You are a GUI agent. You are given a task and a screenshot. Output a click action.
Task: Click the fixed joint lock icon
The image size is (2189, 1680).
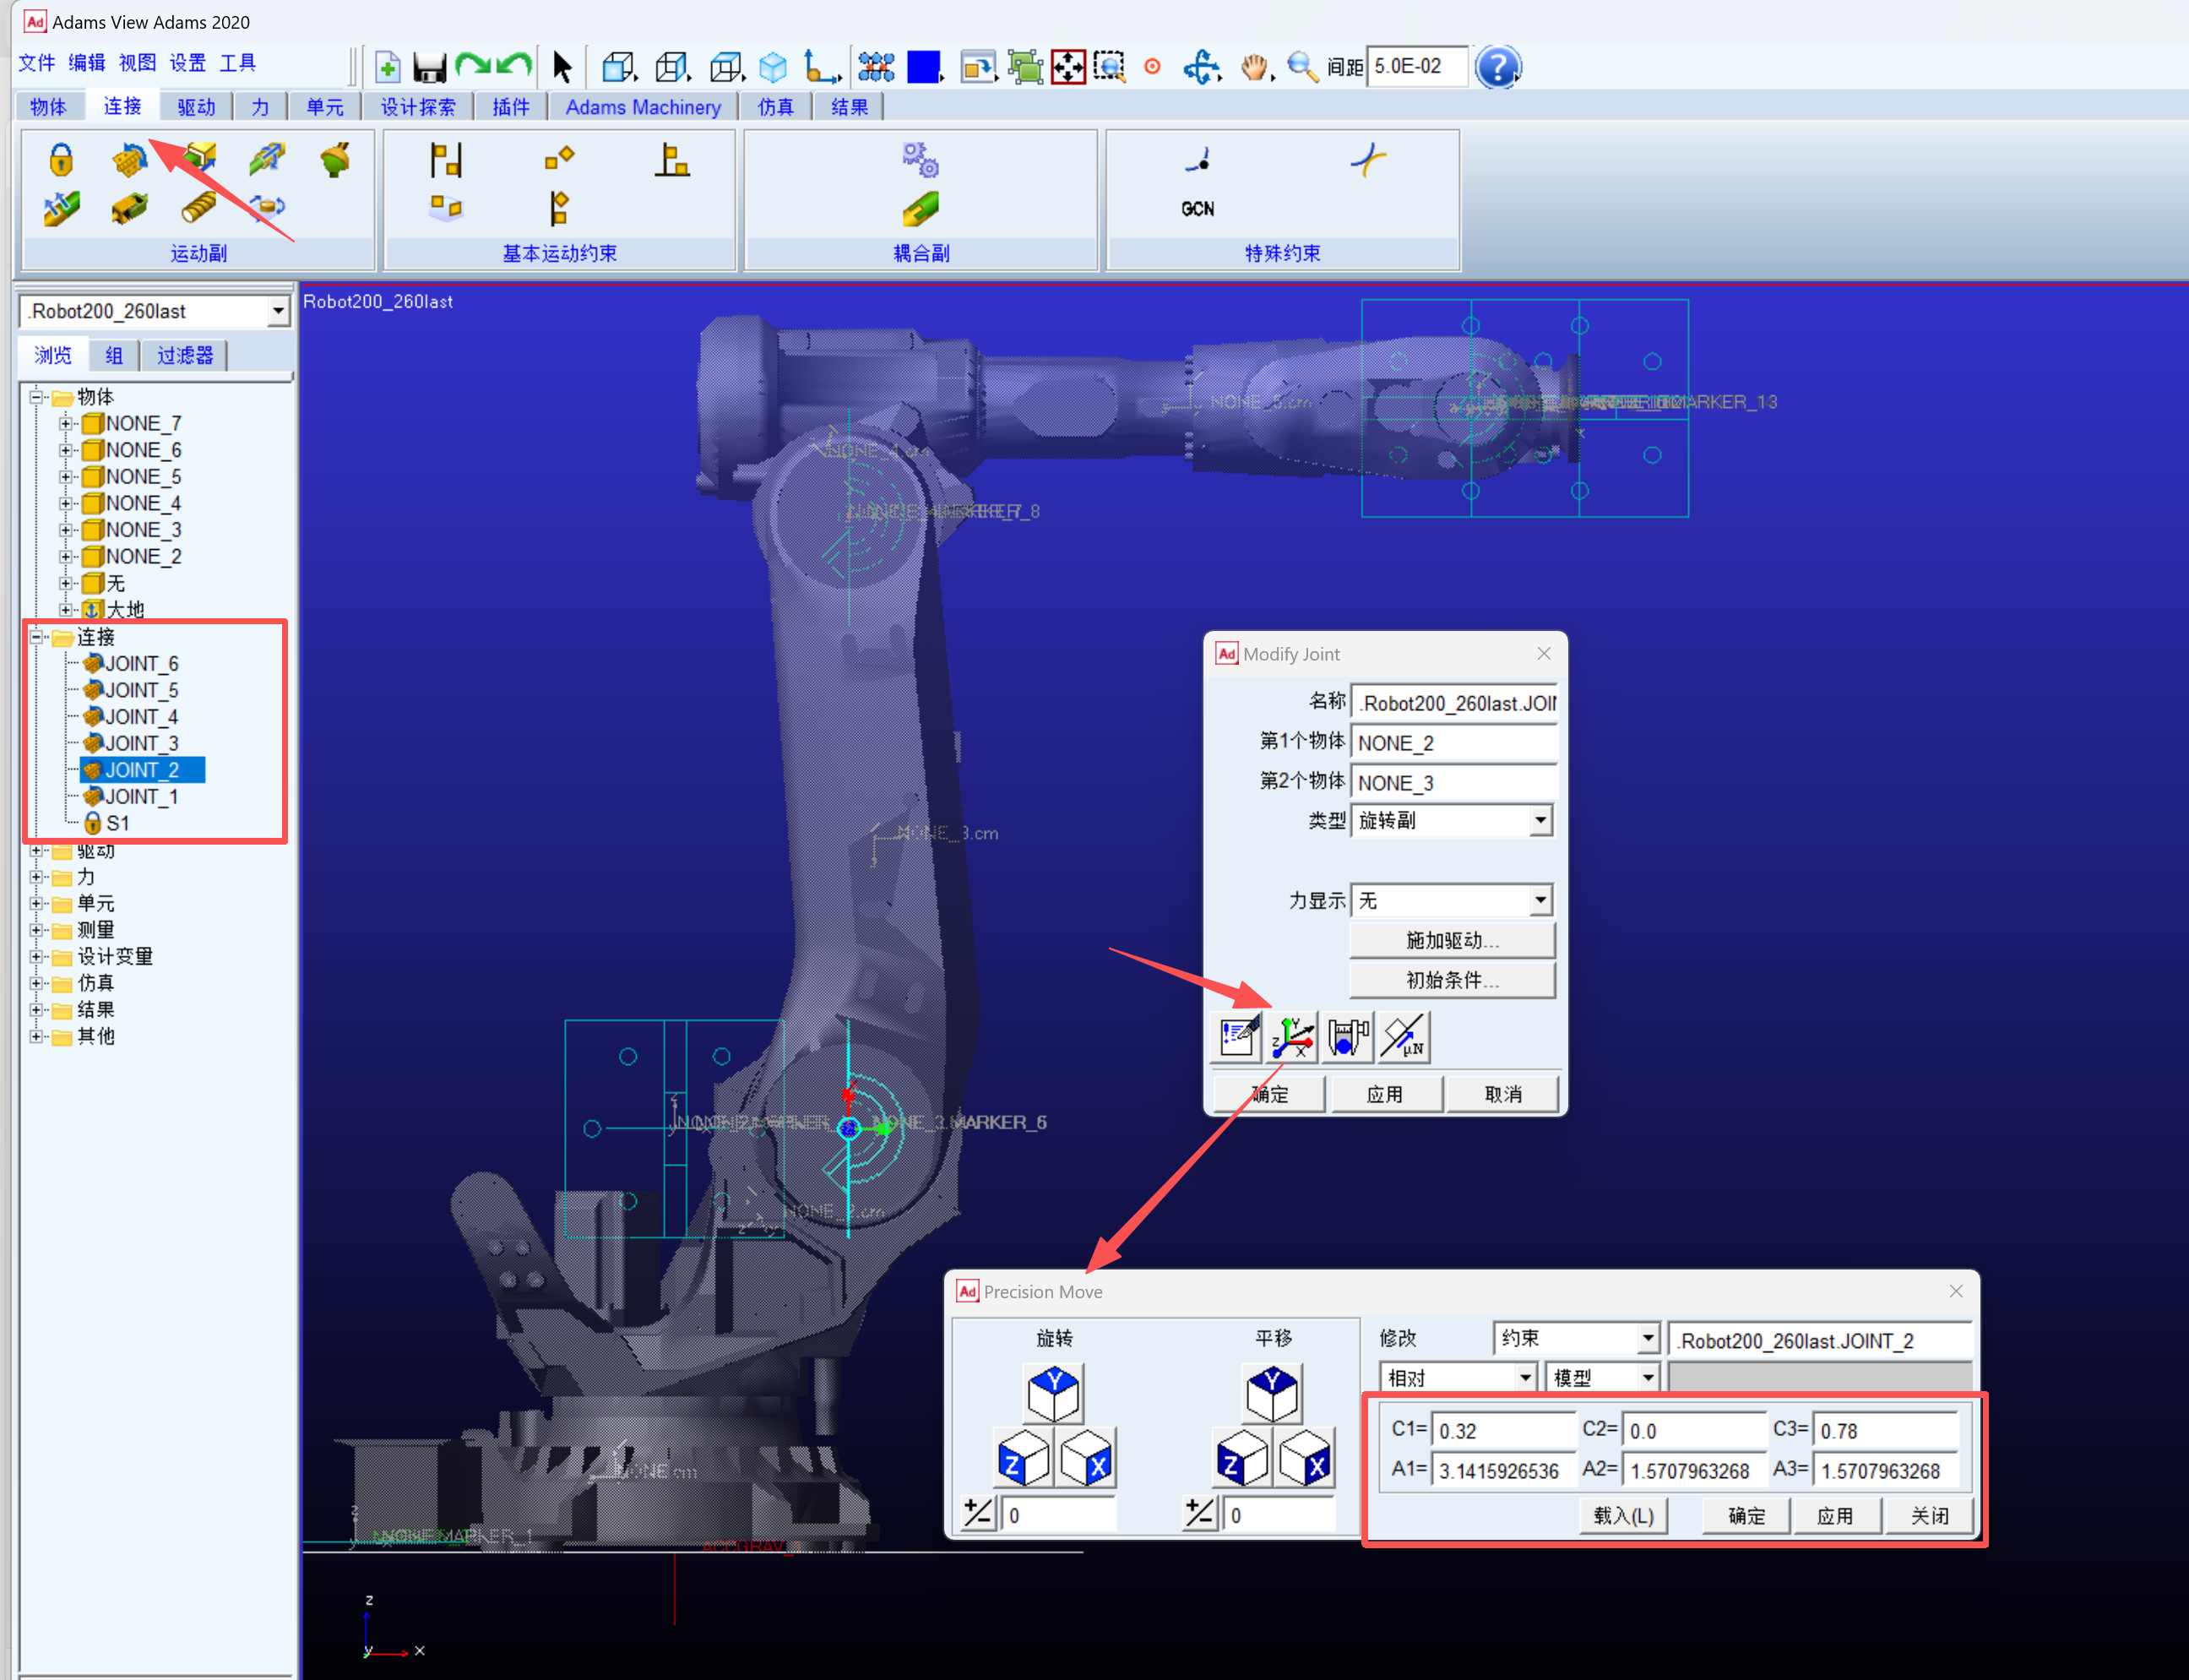61,159
